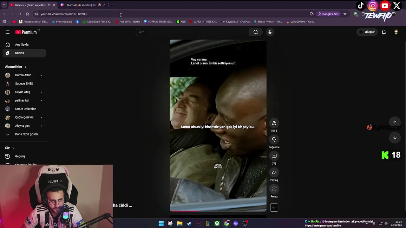Open File Explorer from the taskbar
406x228 pixels.
tap(180, 224)
